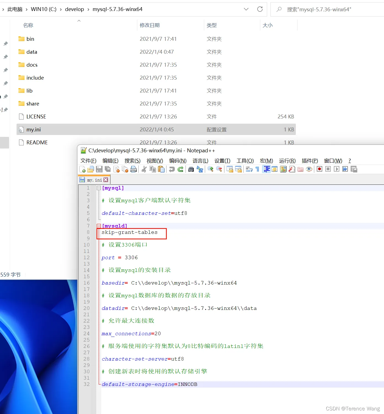Undo the last edit via toolbar arrow
Viewport: 384px width, 414px height.
172,169
